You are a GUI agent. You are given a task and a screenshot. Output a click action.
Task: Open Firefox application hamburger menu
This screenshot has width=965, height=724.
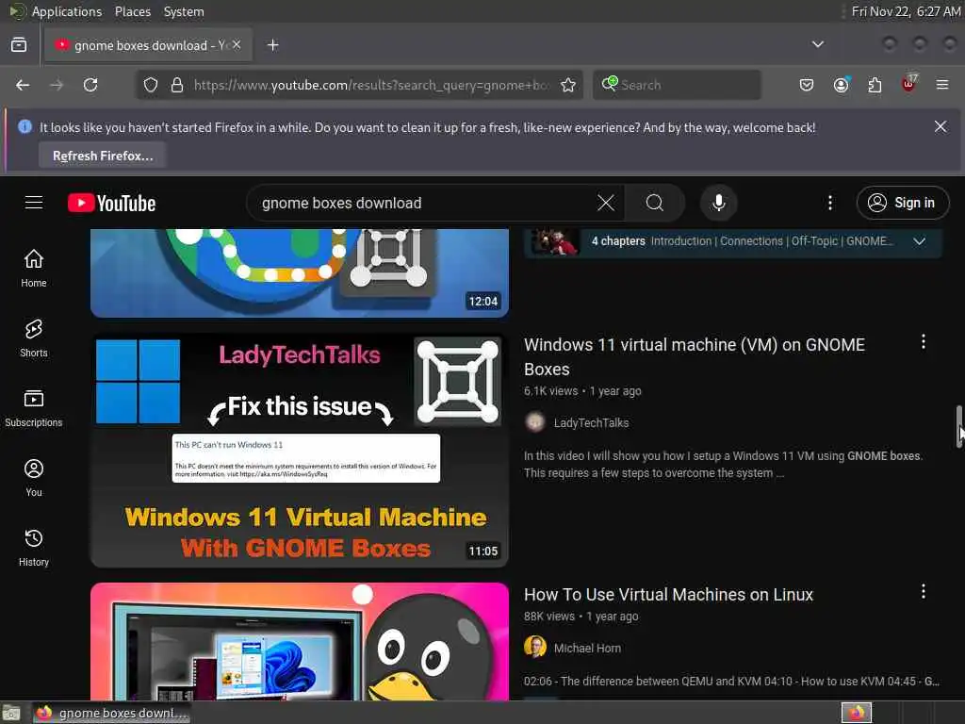coord(942,85)
